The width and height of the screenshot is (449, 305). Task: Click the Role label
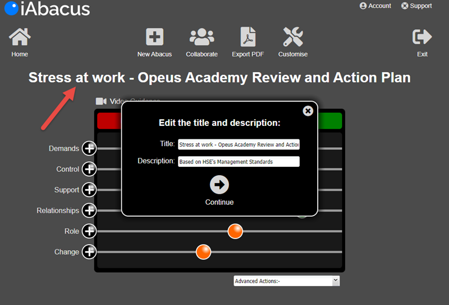[x=72, y=231]
